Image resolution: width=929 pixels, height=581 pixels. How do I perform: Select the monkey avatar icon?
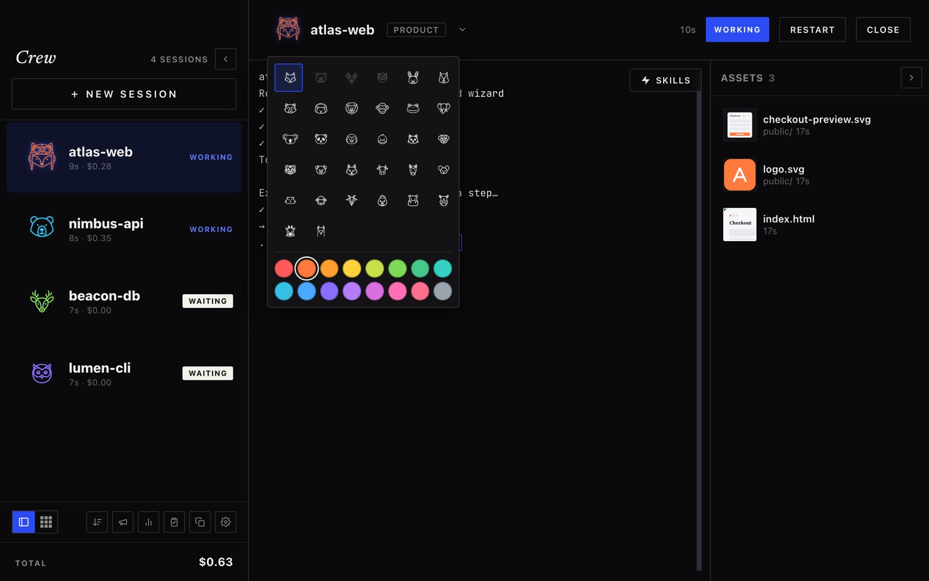click(x=382, y=109)
